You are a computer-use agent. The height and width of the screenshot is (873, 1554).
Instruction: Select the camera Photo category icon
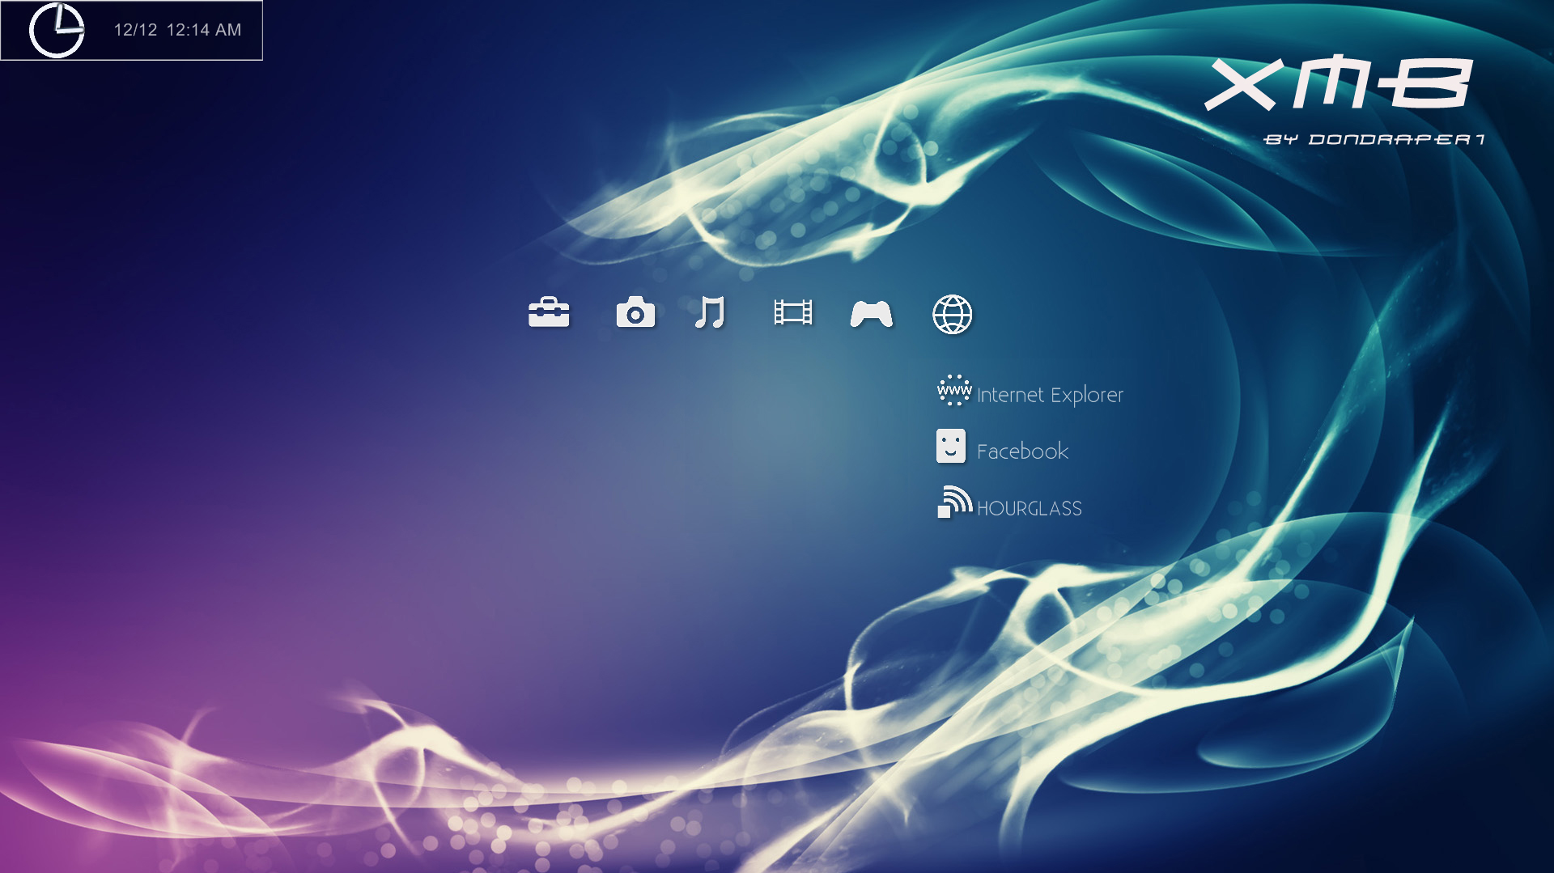coord(636,315)
